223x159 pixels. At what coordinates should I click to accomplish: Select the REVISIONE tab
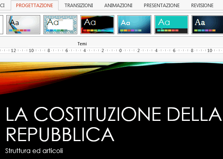202,6
